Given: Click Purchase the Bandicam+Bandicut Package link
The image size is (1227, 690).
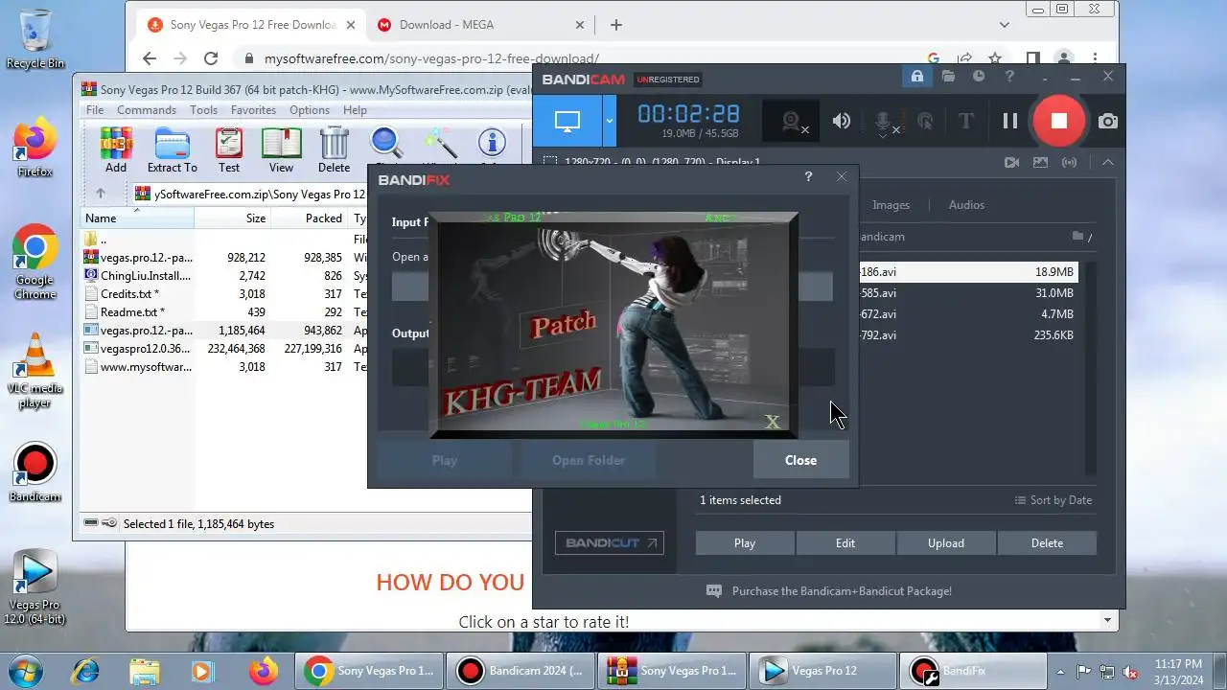Looking at the screenshot, I should pyautogui.click(x=842, y=591).
